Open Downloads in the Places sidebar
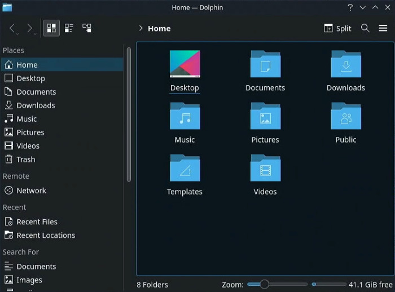Screen dimensions: 395x292 coord(62,105)
